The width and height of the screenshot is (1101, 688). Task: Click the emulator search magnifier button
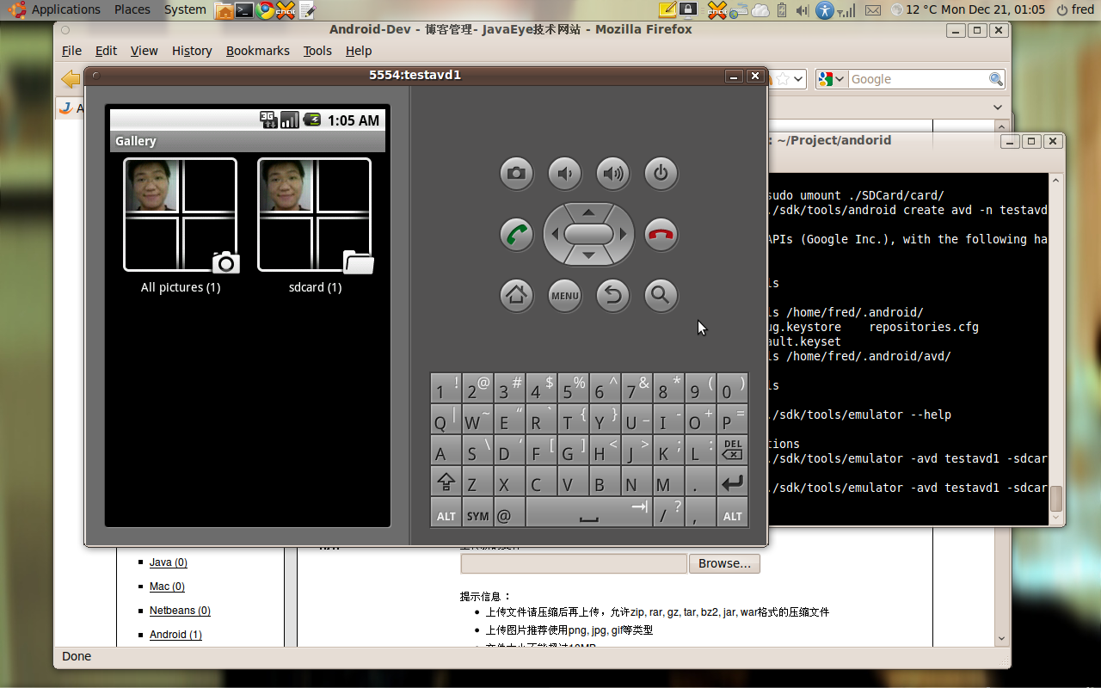(661, 296)
